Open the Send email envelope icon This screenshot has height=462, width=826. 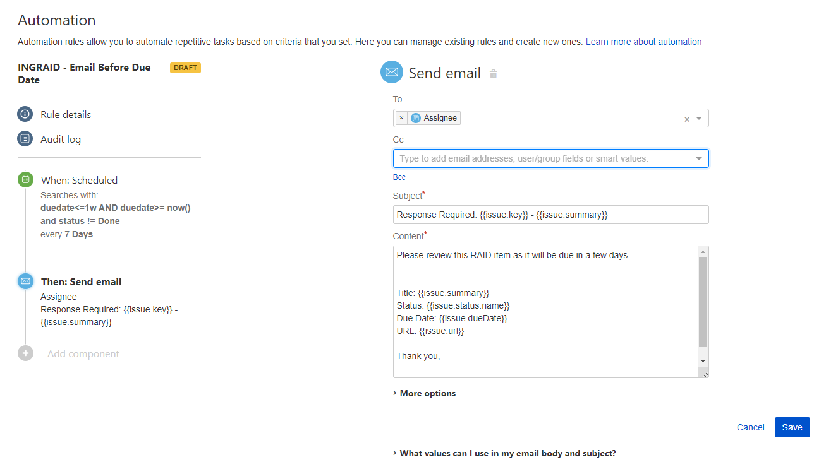pos(391,72)
